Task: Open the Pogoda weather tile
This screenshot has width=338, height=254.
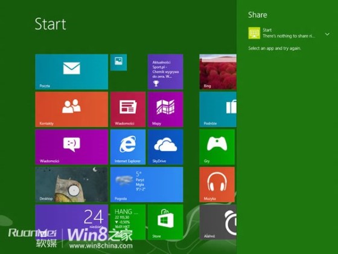Action: click(147, 184)
